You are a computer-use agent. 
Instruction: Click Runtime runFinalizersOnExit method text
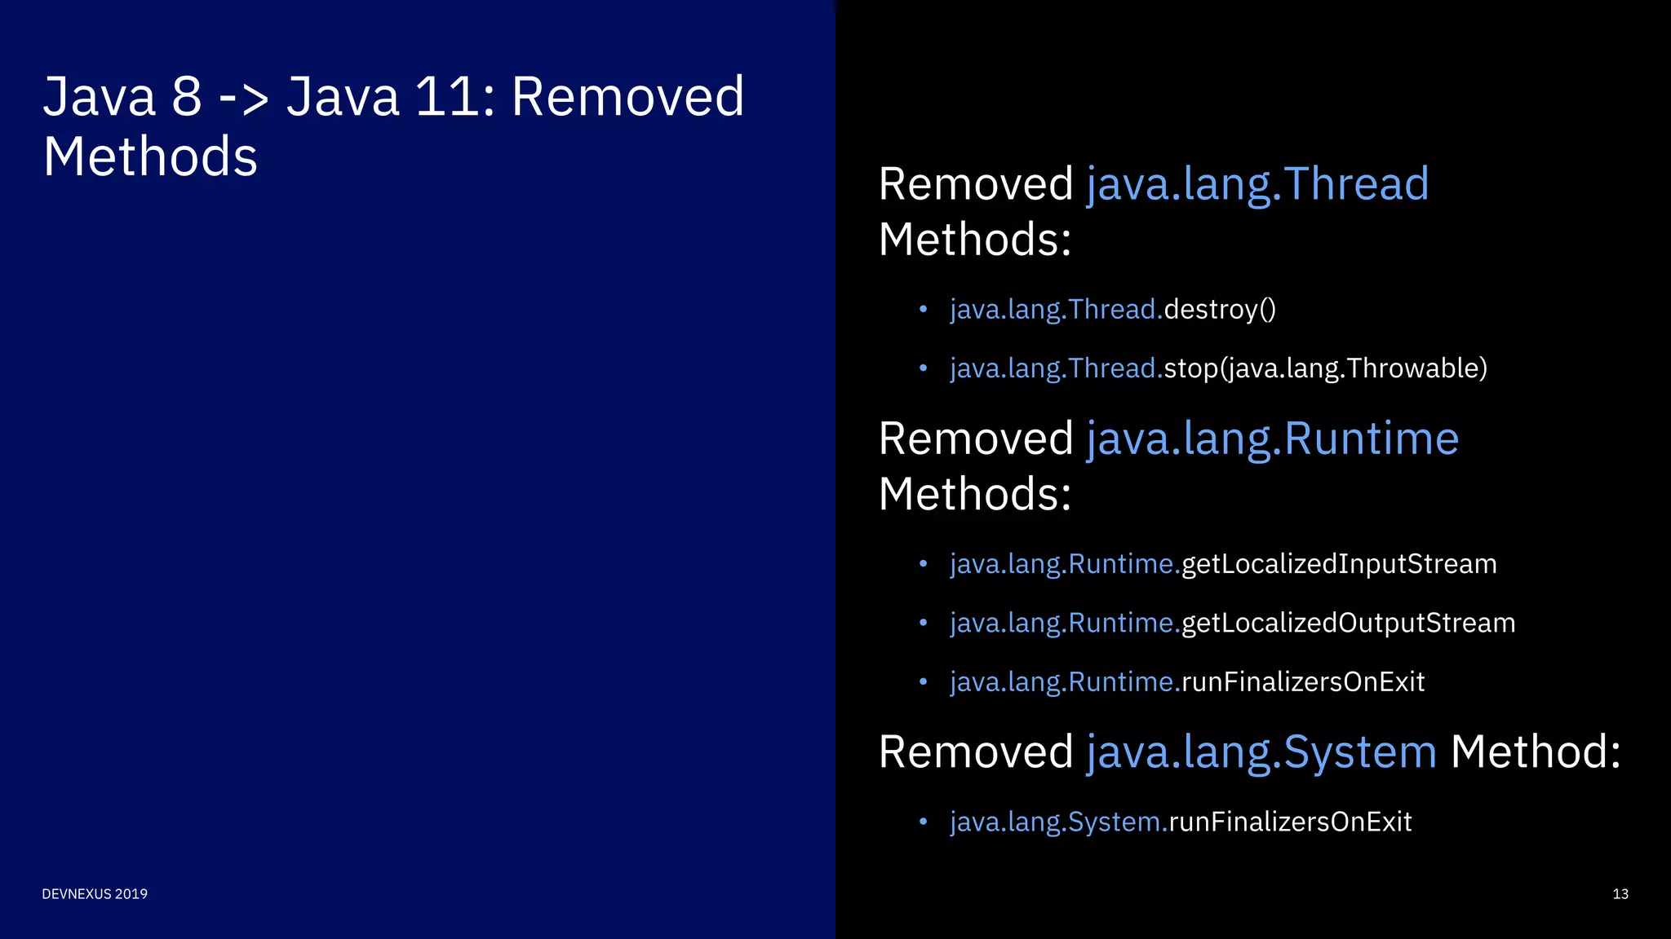tap(1302, 681)
